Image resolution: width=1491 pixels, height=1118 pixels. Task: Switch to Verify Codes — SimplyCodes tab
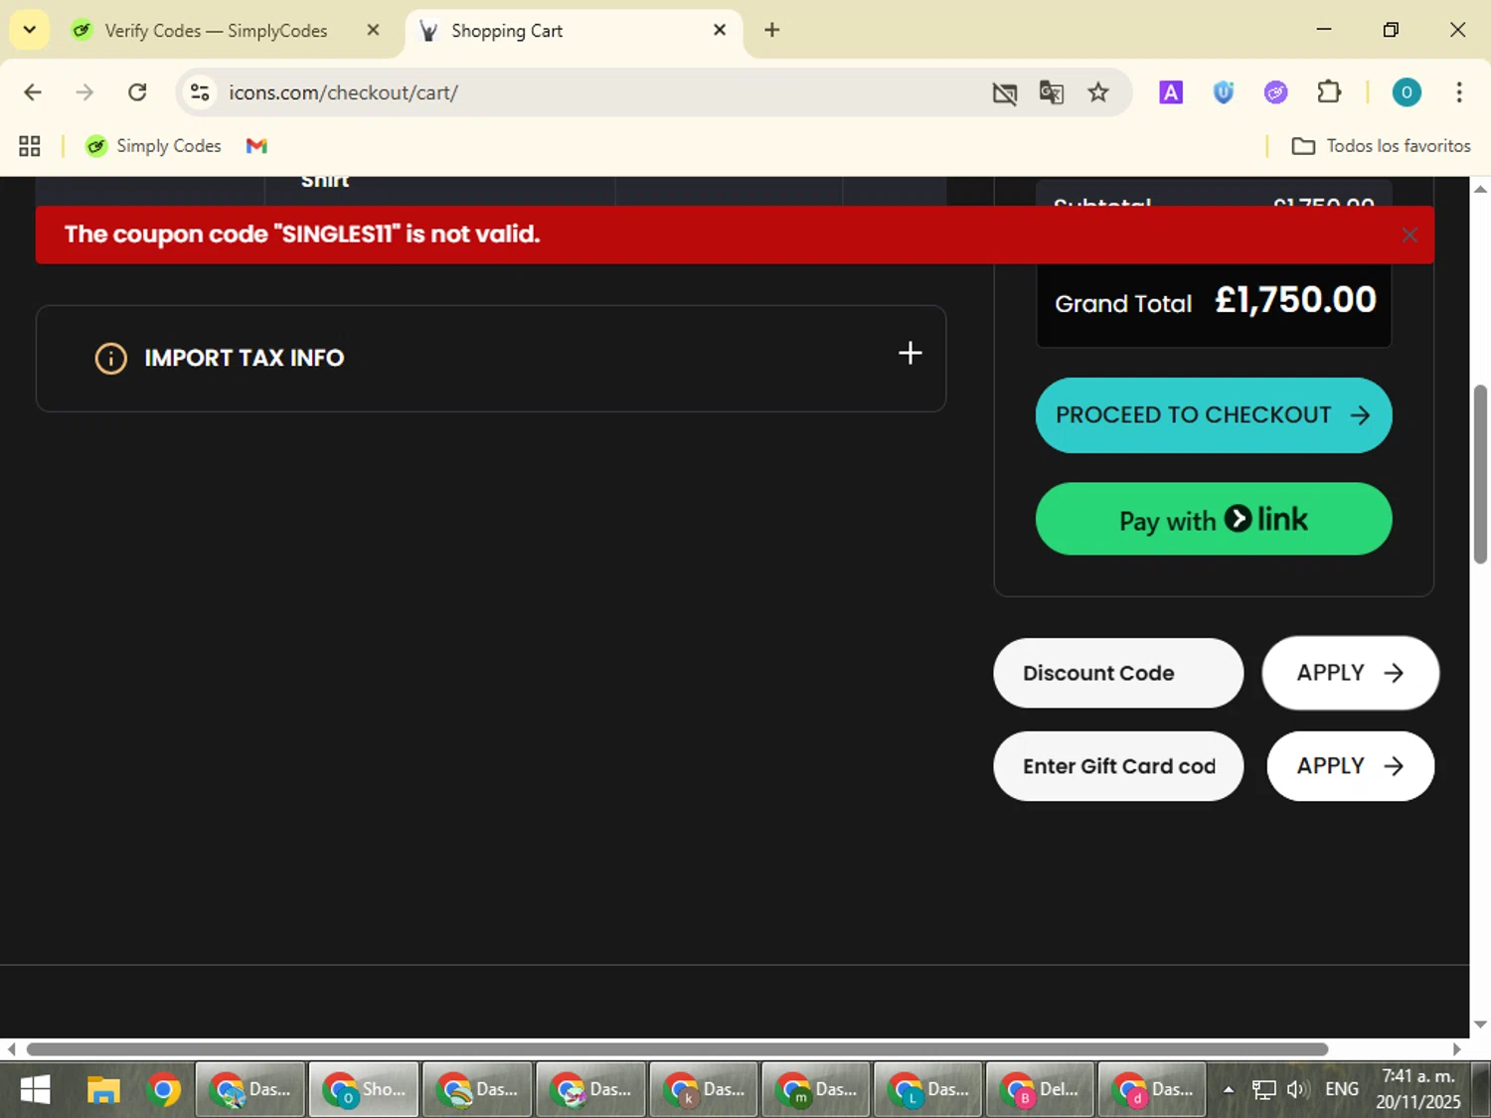pyautogui.click(x=215, y=31)
